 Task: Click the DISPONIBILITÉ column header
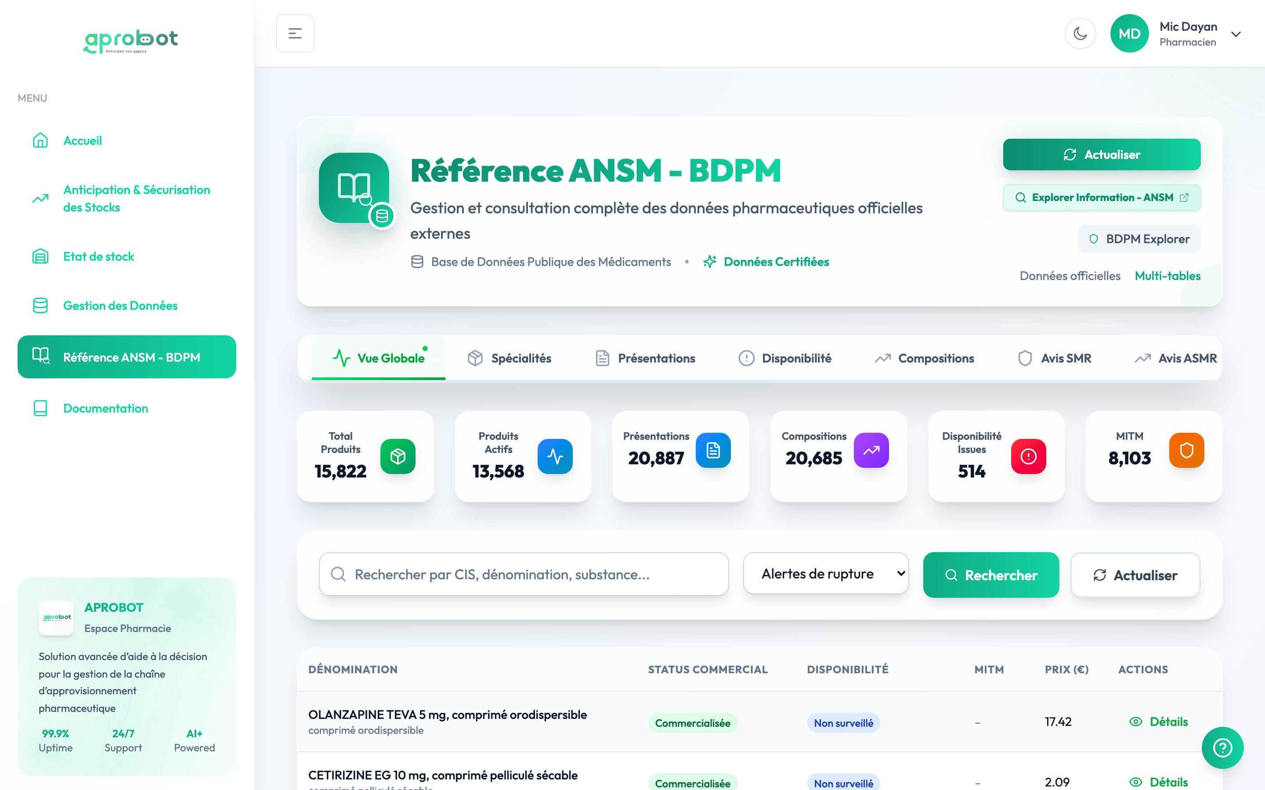[x=847, y=669]
